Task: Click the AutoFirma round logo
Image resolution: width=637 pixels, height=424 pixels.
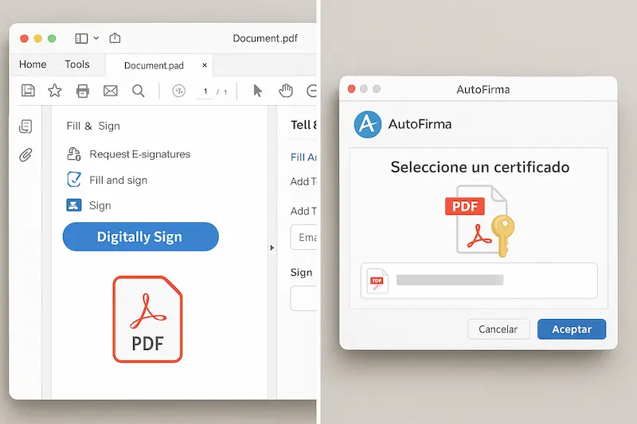Action: (x=368, y=124)
